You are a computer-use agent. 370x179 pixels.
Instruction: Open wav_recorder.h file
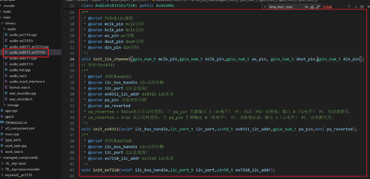tap(21, 99)
